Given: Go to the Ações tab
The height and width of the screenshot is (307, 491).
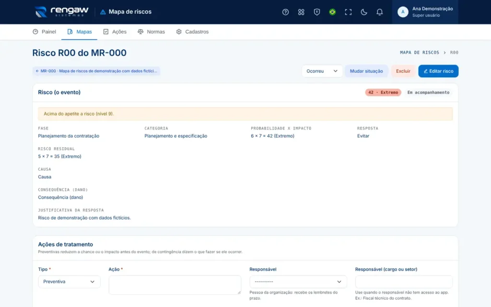Looking at the screenshot, I should point(115,32).
